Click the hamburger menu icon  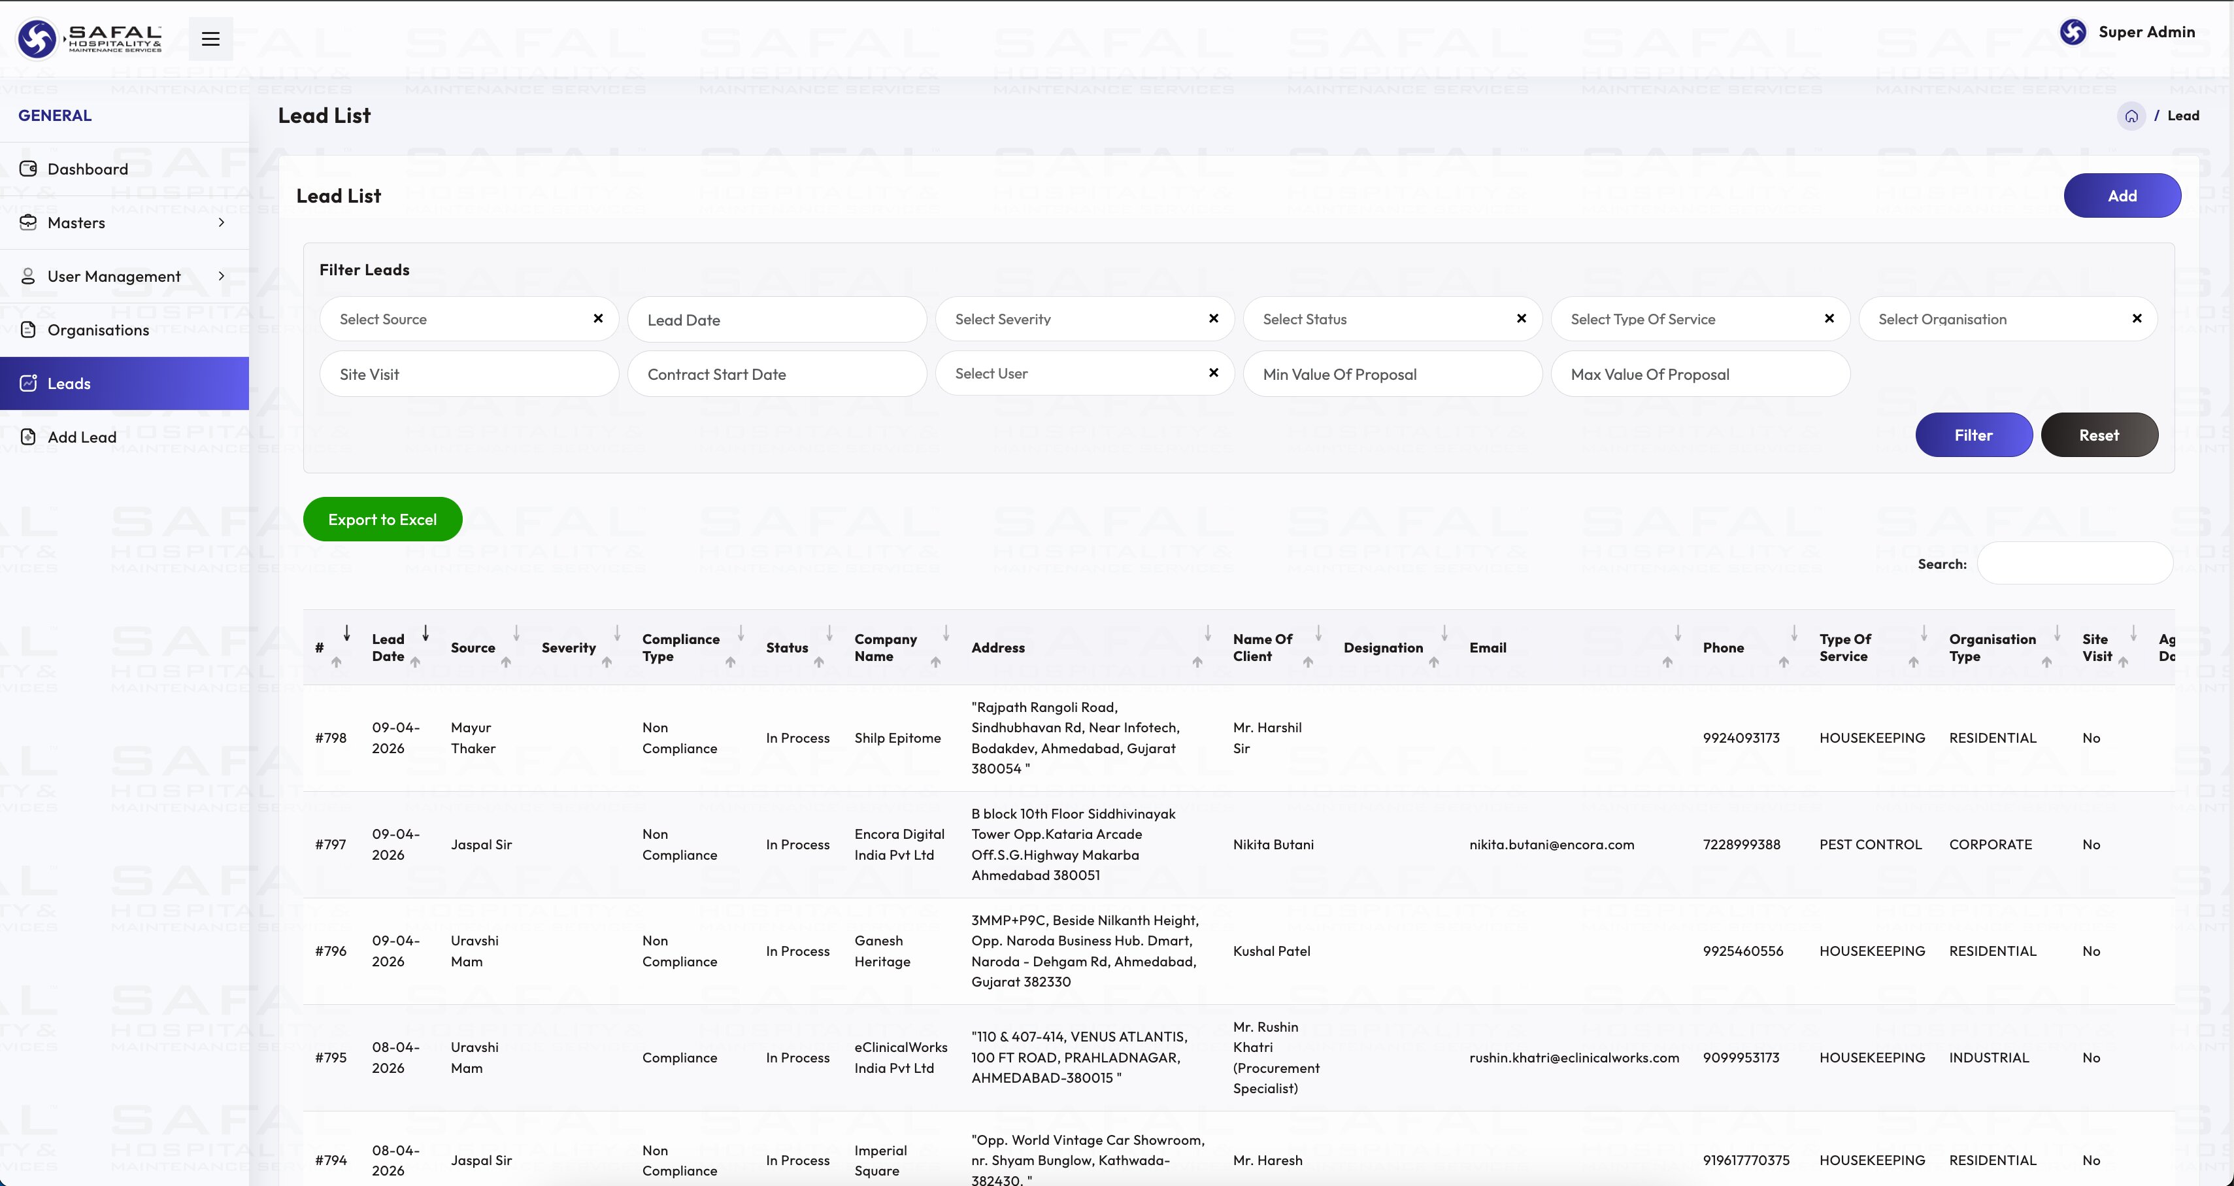tap(210, 38)
